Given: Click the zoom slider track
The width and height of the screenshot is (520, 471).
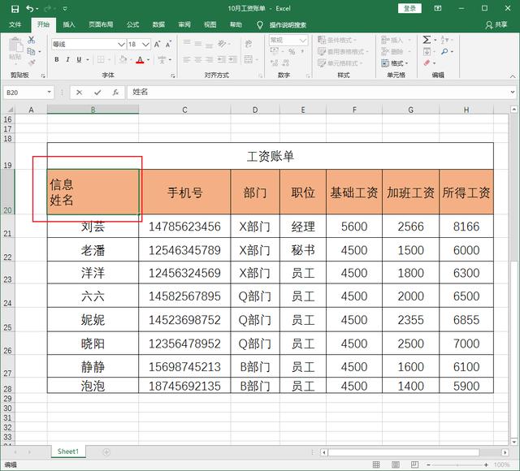Looking at the screenshot, I should [x=457, y=465].
